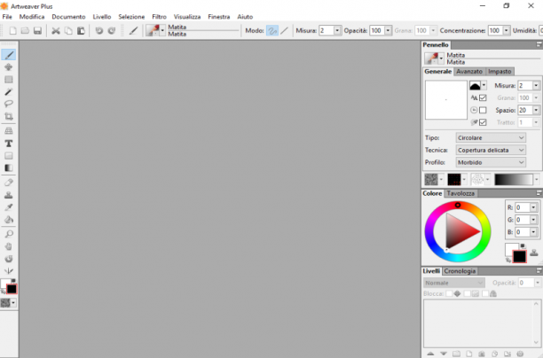Open the File menu

7,17
